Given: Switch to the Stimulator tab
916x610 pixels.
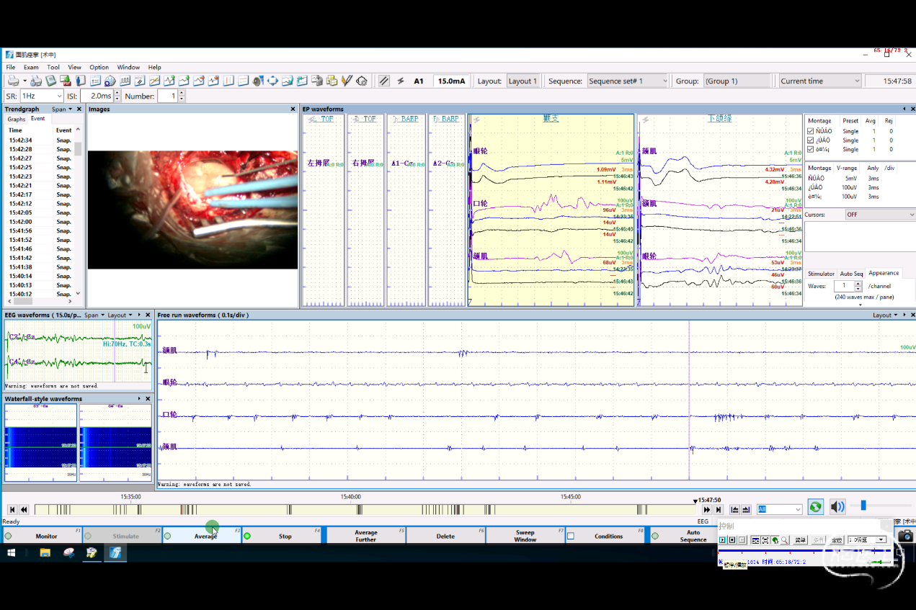Looking at the screenshot, I should coord(820,274).
